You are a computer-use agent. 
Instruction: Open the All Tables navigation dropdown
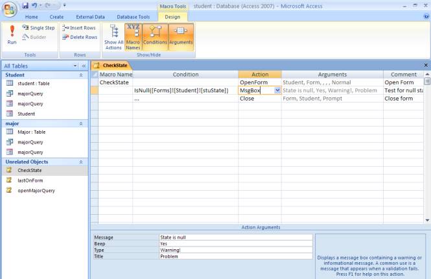tap(75, 66)
